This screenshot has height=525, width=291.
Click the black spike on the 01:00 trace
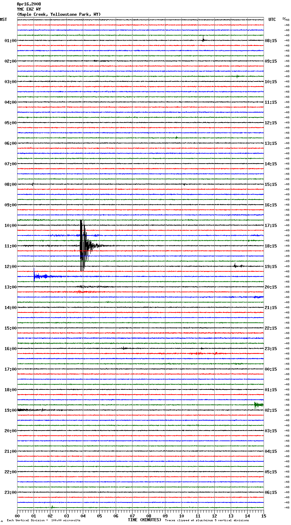point(203,39)
